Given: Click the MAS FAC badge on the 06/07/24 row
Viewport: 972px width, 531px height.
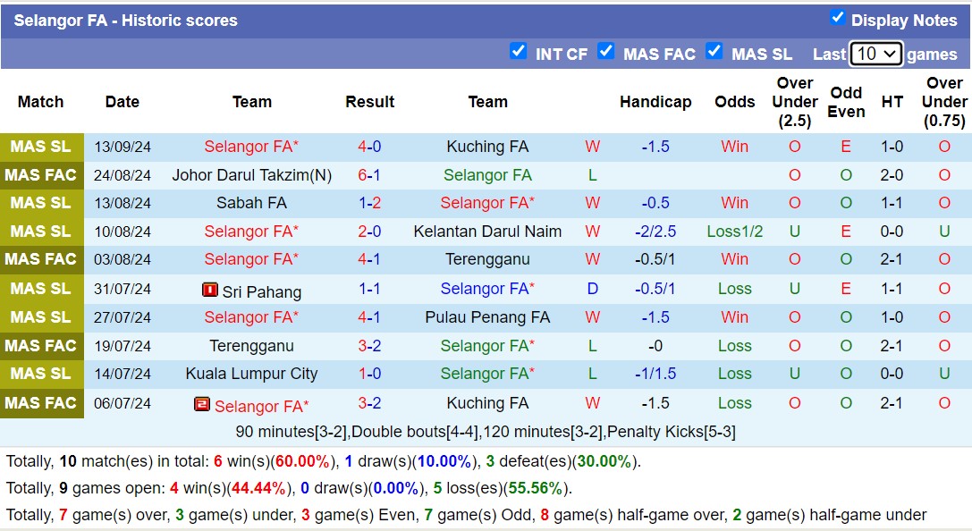Looking at the screenshot, I should (42, 403).
